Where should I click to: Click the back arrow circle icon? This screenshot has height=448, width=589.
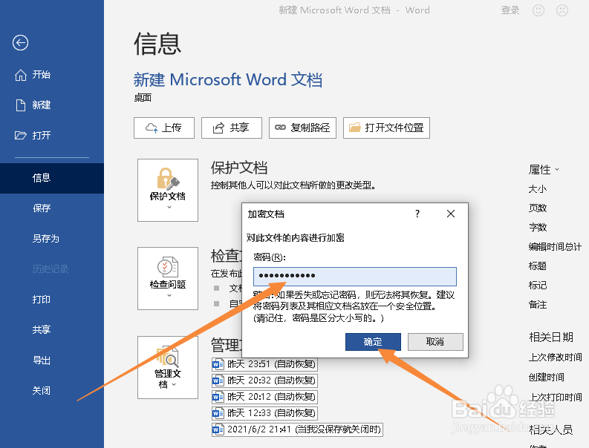pos(20,42)
